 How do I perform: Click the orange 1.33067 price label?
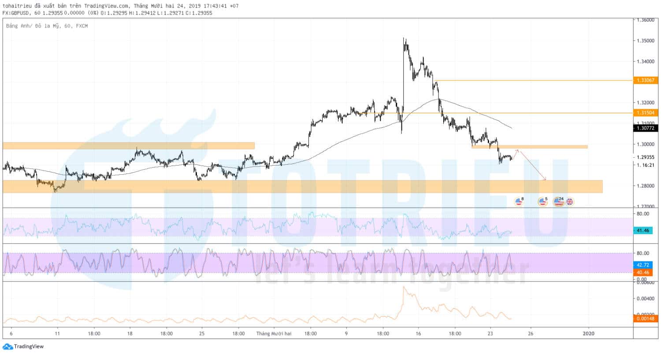pyautogui.click(x=645, y=80)
